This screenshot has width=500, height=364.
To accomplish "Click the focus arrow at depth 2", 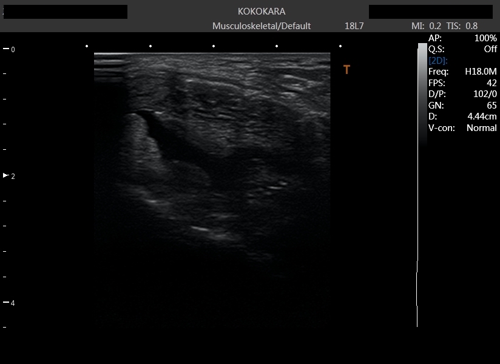I will point(6,175).
